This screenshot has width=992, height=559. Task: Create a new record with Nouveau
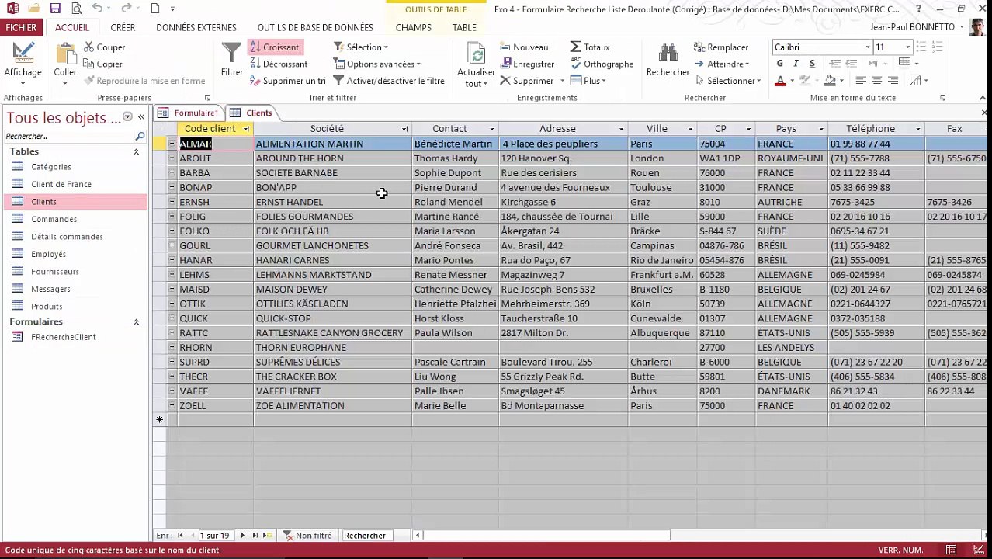pyautogui.click(x=524, y=47)
